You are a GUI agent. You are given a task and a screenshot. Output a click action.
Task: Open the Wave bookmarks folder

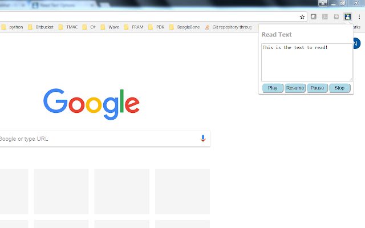(x=110, y=27)
